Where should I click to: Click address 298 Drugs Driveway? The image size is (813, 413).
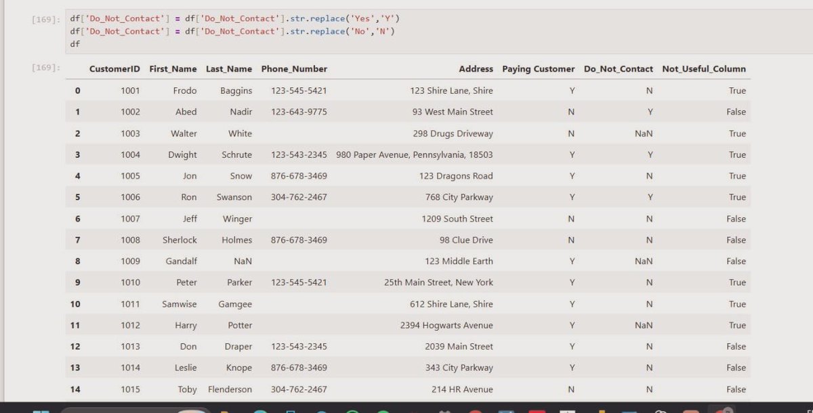coord(453,134)
